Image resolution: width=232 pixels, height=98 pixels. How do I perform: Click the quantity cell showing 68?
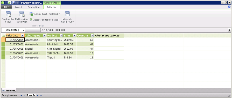(85, 40)
